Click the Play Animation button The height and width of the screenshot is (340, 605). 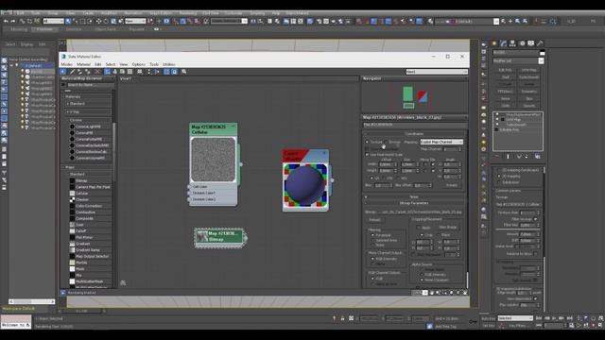(x=554, y=318)
